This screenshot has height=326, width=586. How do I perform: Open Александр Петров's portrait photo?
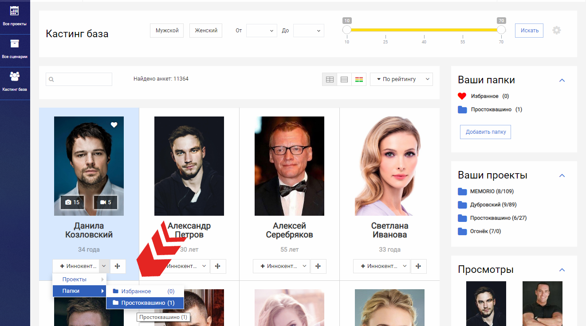pyautogui.click(x=189, y=166)
